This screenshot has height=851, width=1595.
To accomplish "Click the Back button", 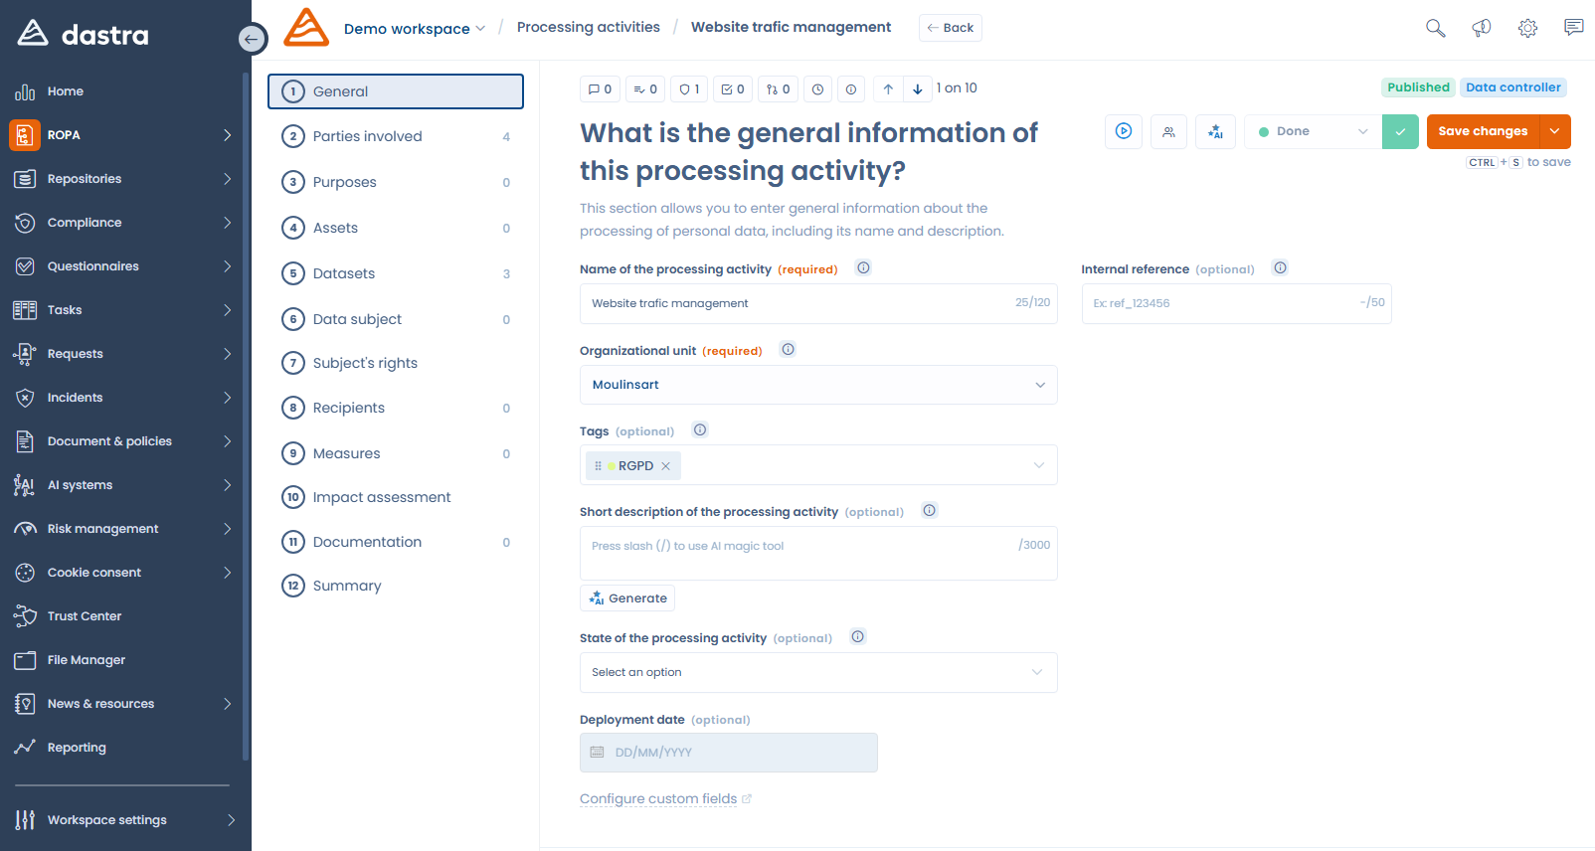I will pos(951,28).
